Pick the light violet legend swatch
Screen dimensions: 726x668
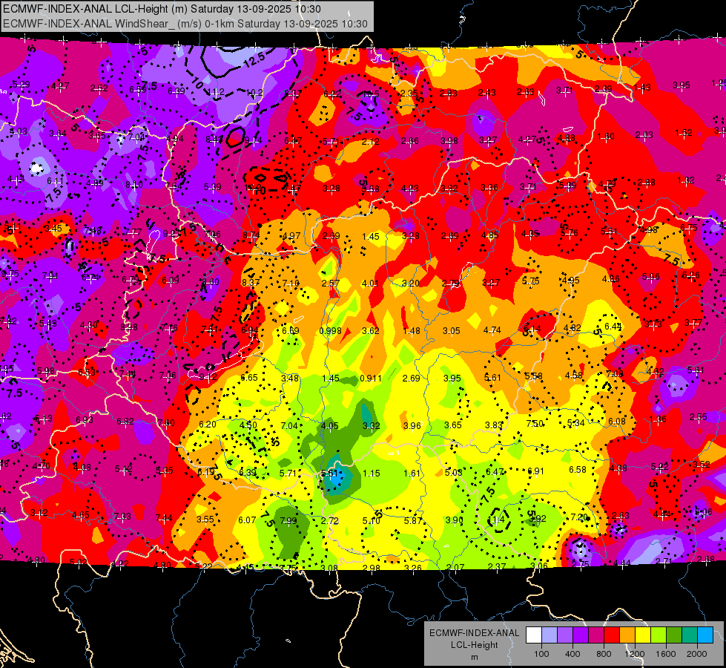tap(565, 635)
